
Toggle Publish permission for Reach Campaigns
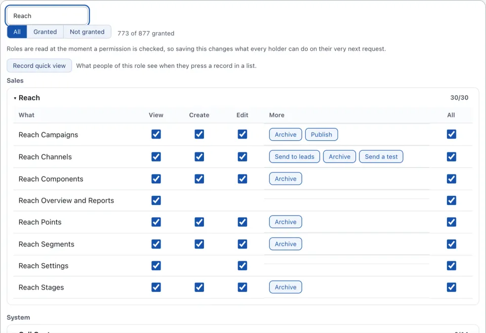321,135
